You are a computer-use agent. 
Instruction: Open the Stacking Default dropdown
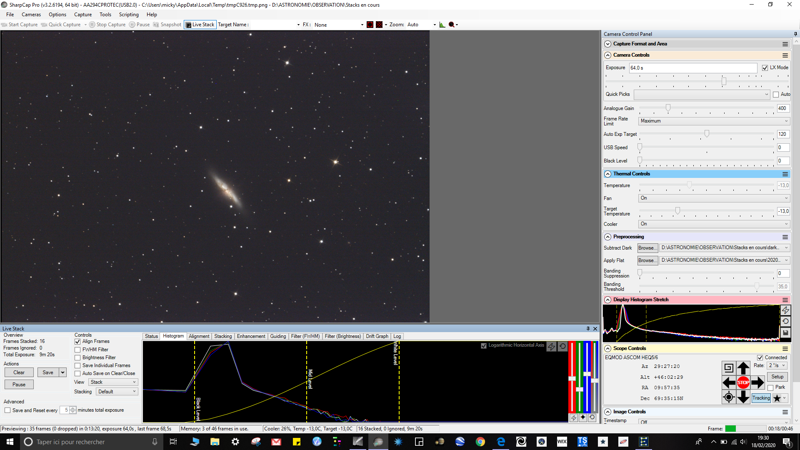(117, 392)
